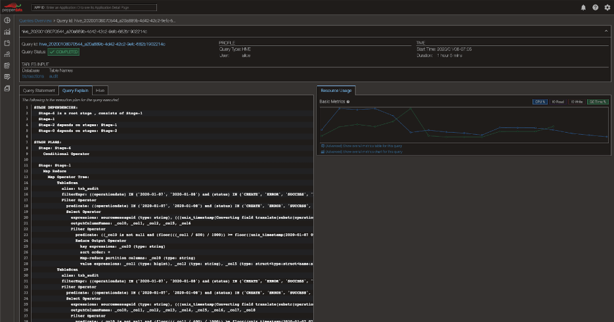Screen dimensions: 614x322
Task: Click the APP ID search field
Action: coord(94,7)
